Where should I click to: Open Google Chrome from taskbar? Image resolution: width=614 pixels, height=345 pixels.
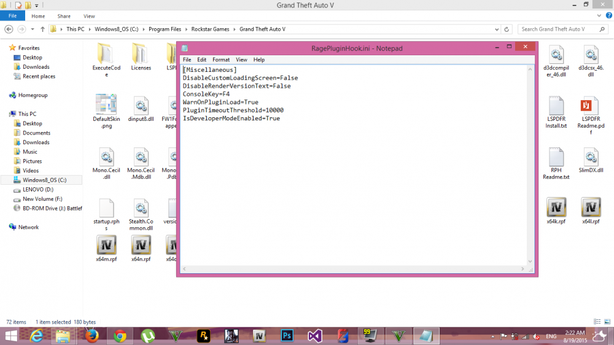[120, 336]
